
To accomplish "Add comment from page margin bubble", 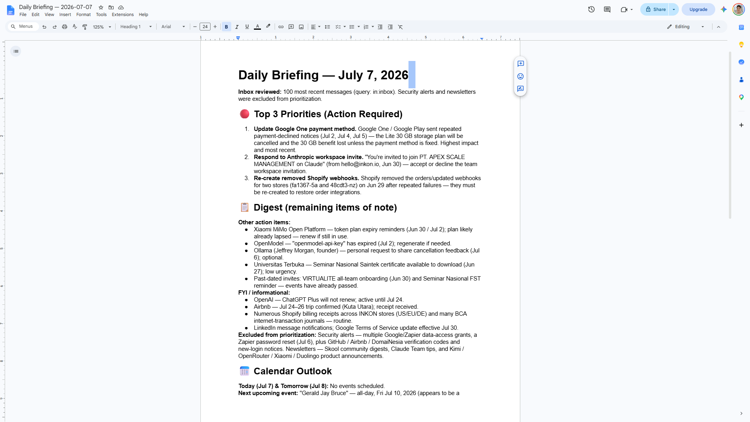I will 520,64.
